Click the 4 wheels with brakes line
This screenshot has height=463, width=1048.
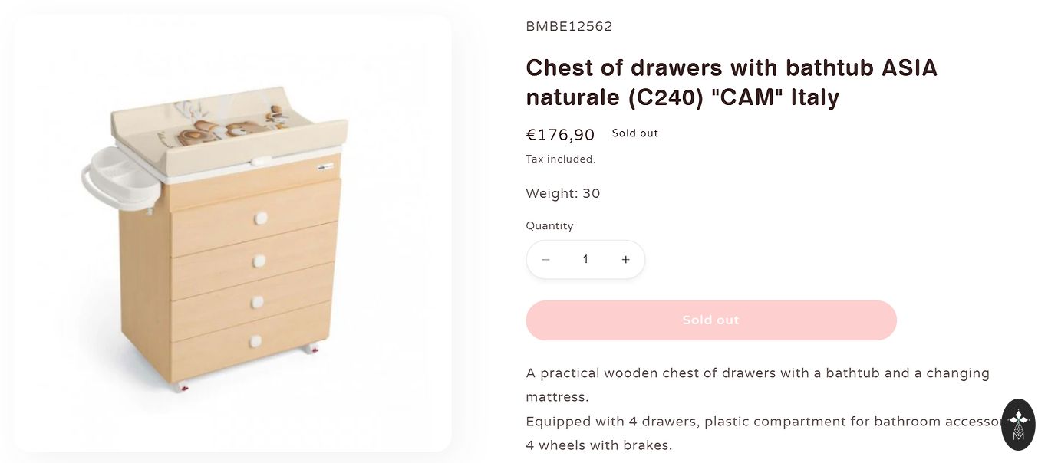[x=598, y=445]
